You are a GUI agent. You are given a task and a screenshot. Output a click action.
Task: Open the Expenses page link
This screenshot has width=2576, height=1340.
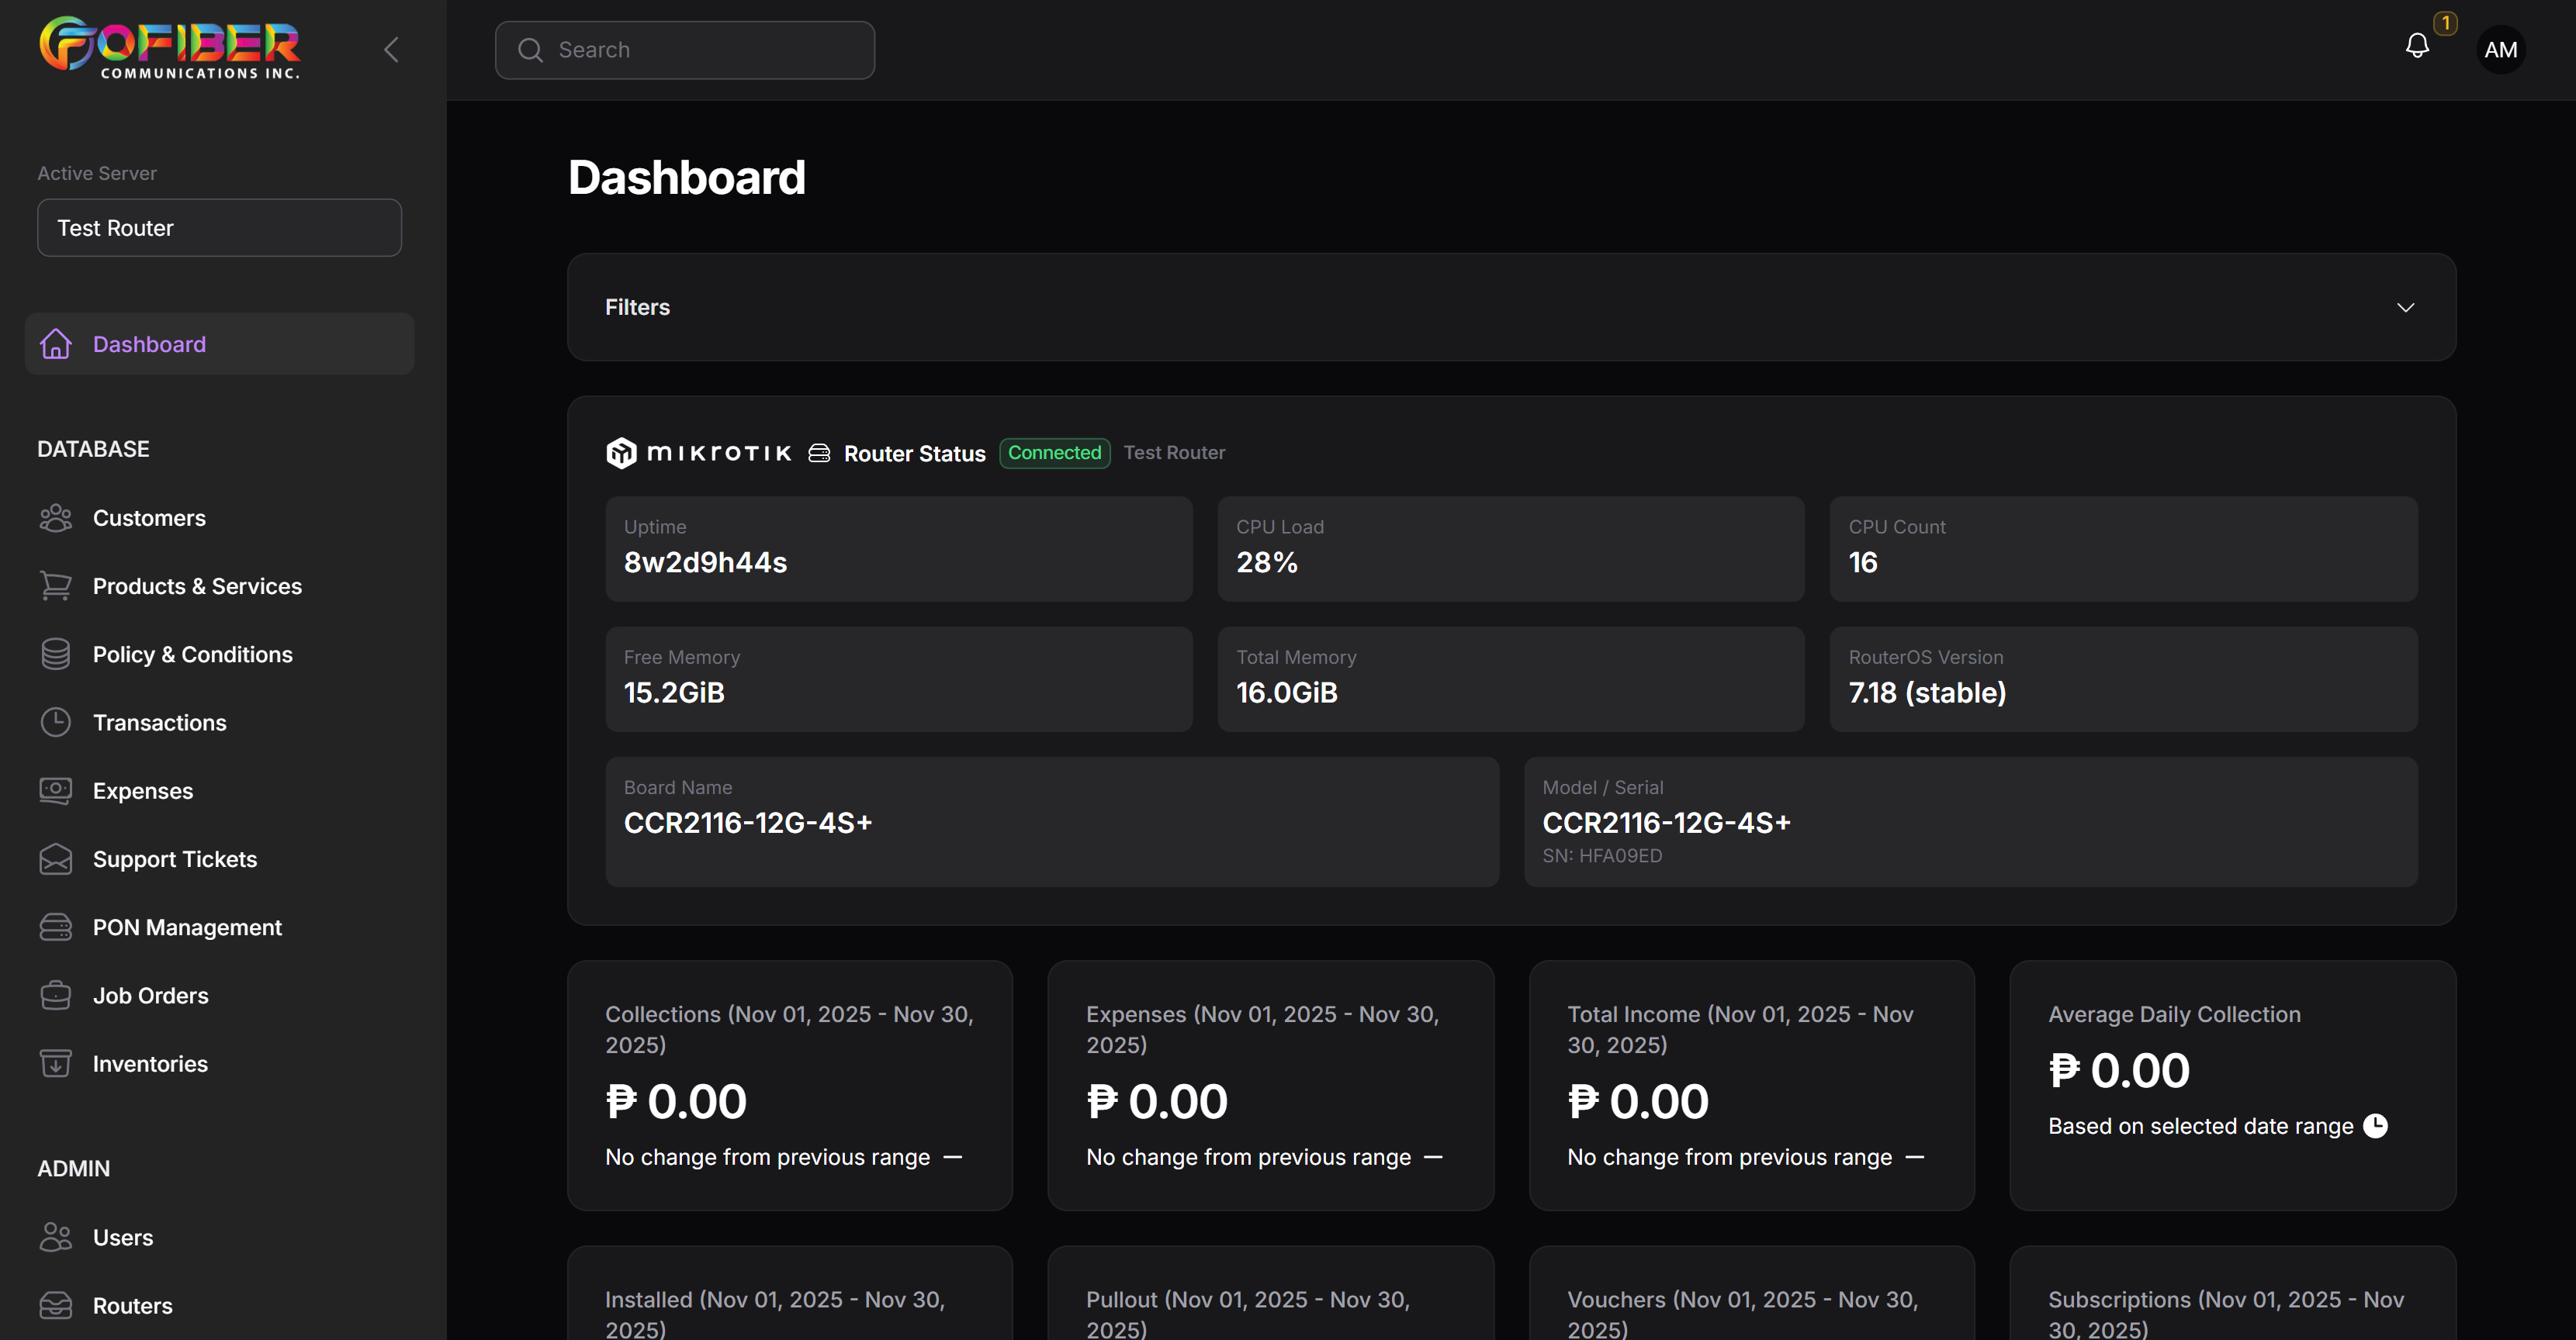(x=142, y=790)
